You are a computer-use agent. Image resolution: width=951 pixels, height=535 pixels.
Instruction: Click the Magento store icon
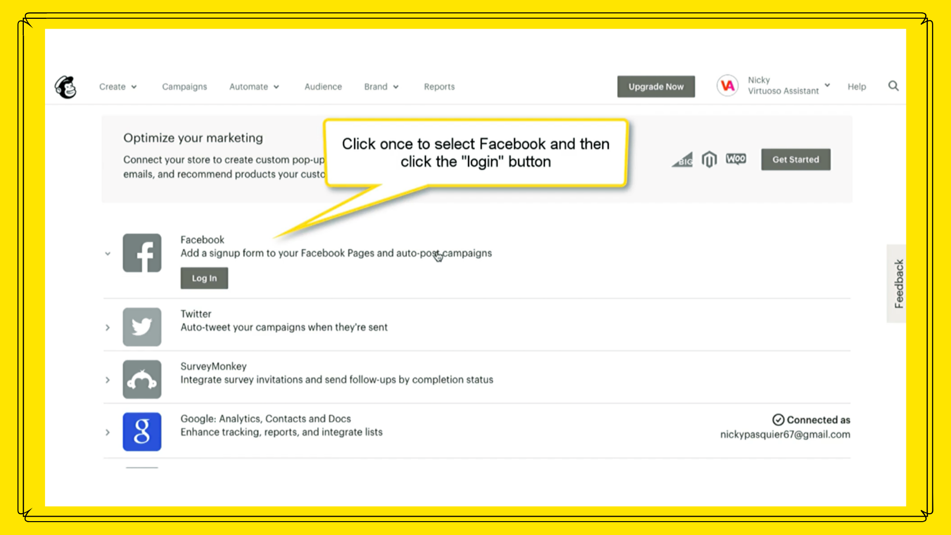coord(709,159)
